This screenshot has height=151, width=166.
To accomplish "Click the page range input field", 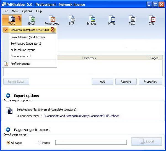I will tap(91, 142).
